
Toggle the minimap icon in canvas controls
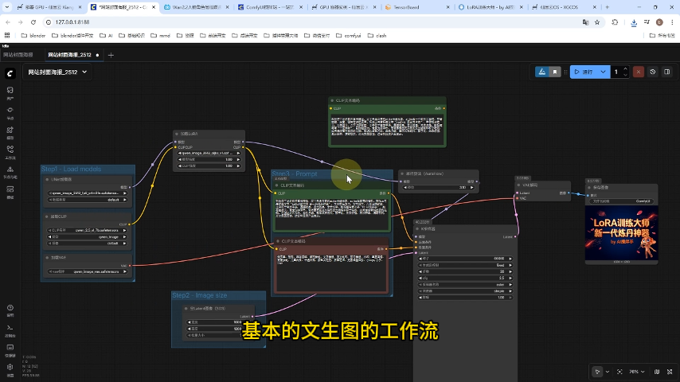[x=657, y=372]
